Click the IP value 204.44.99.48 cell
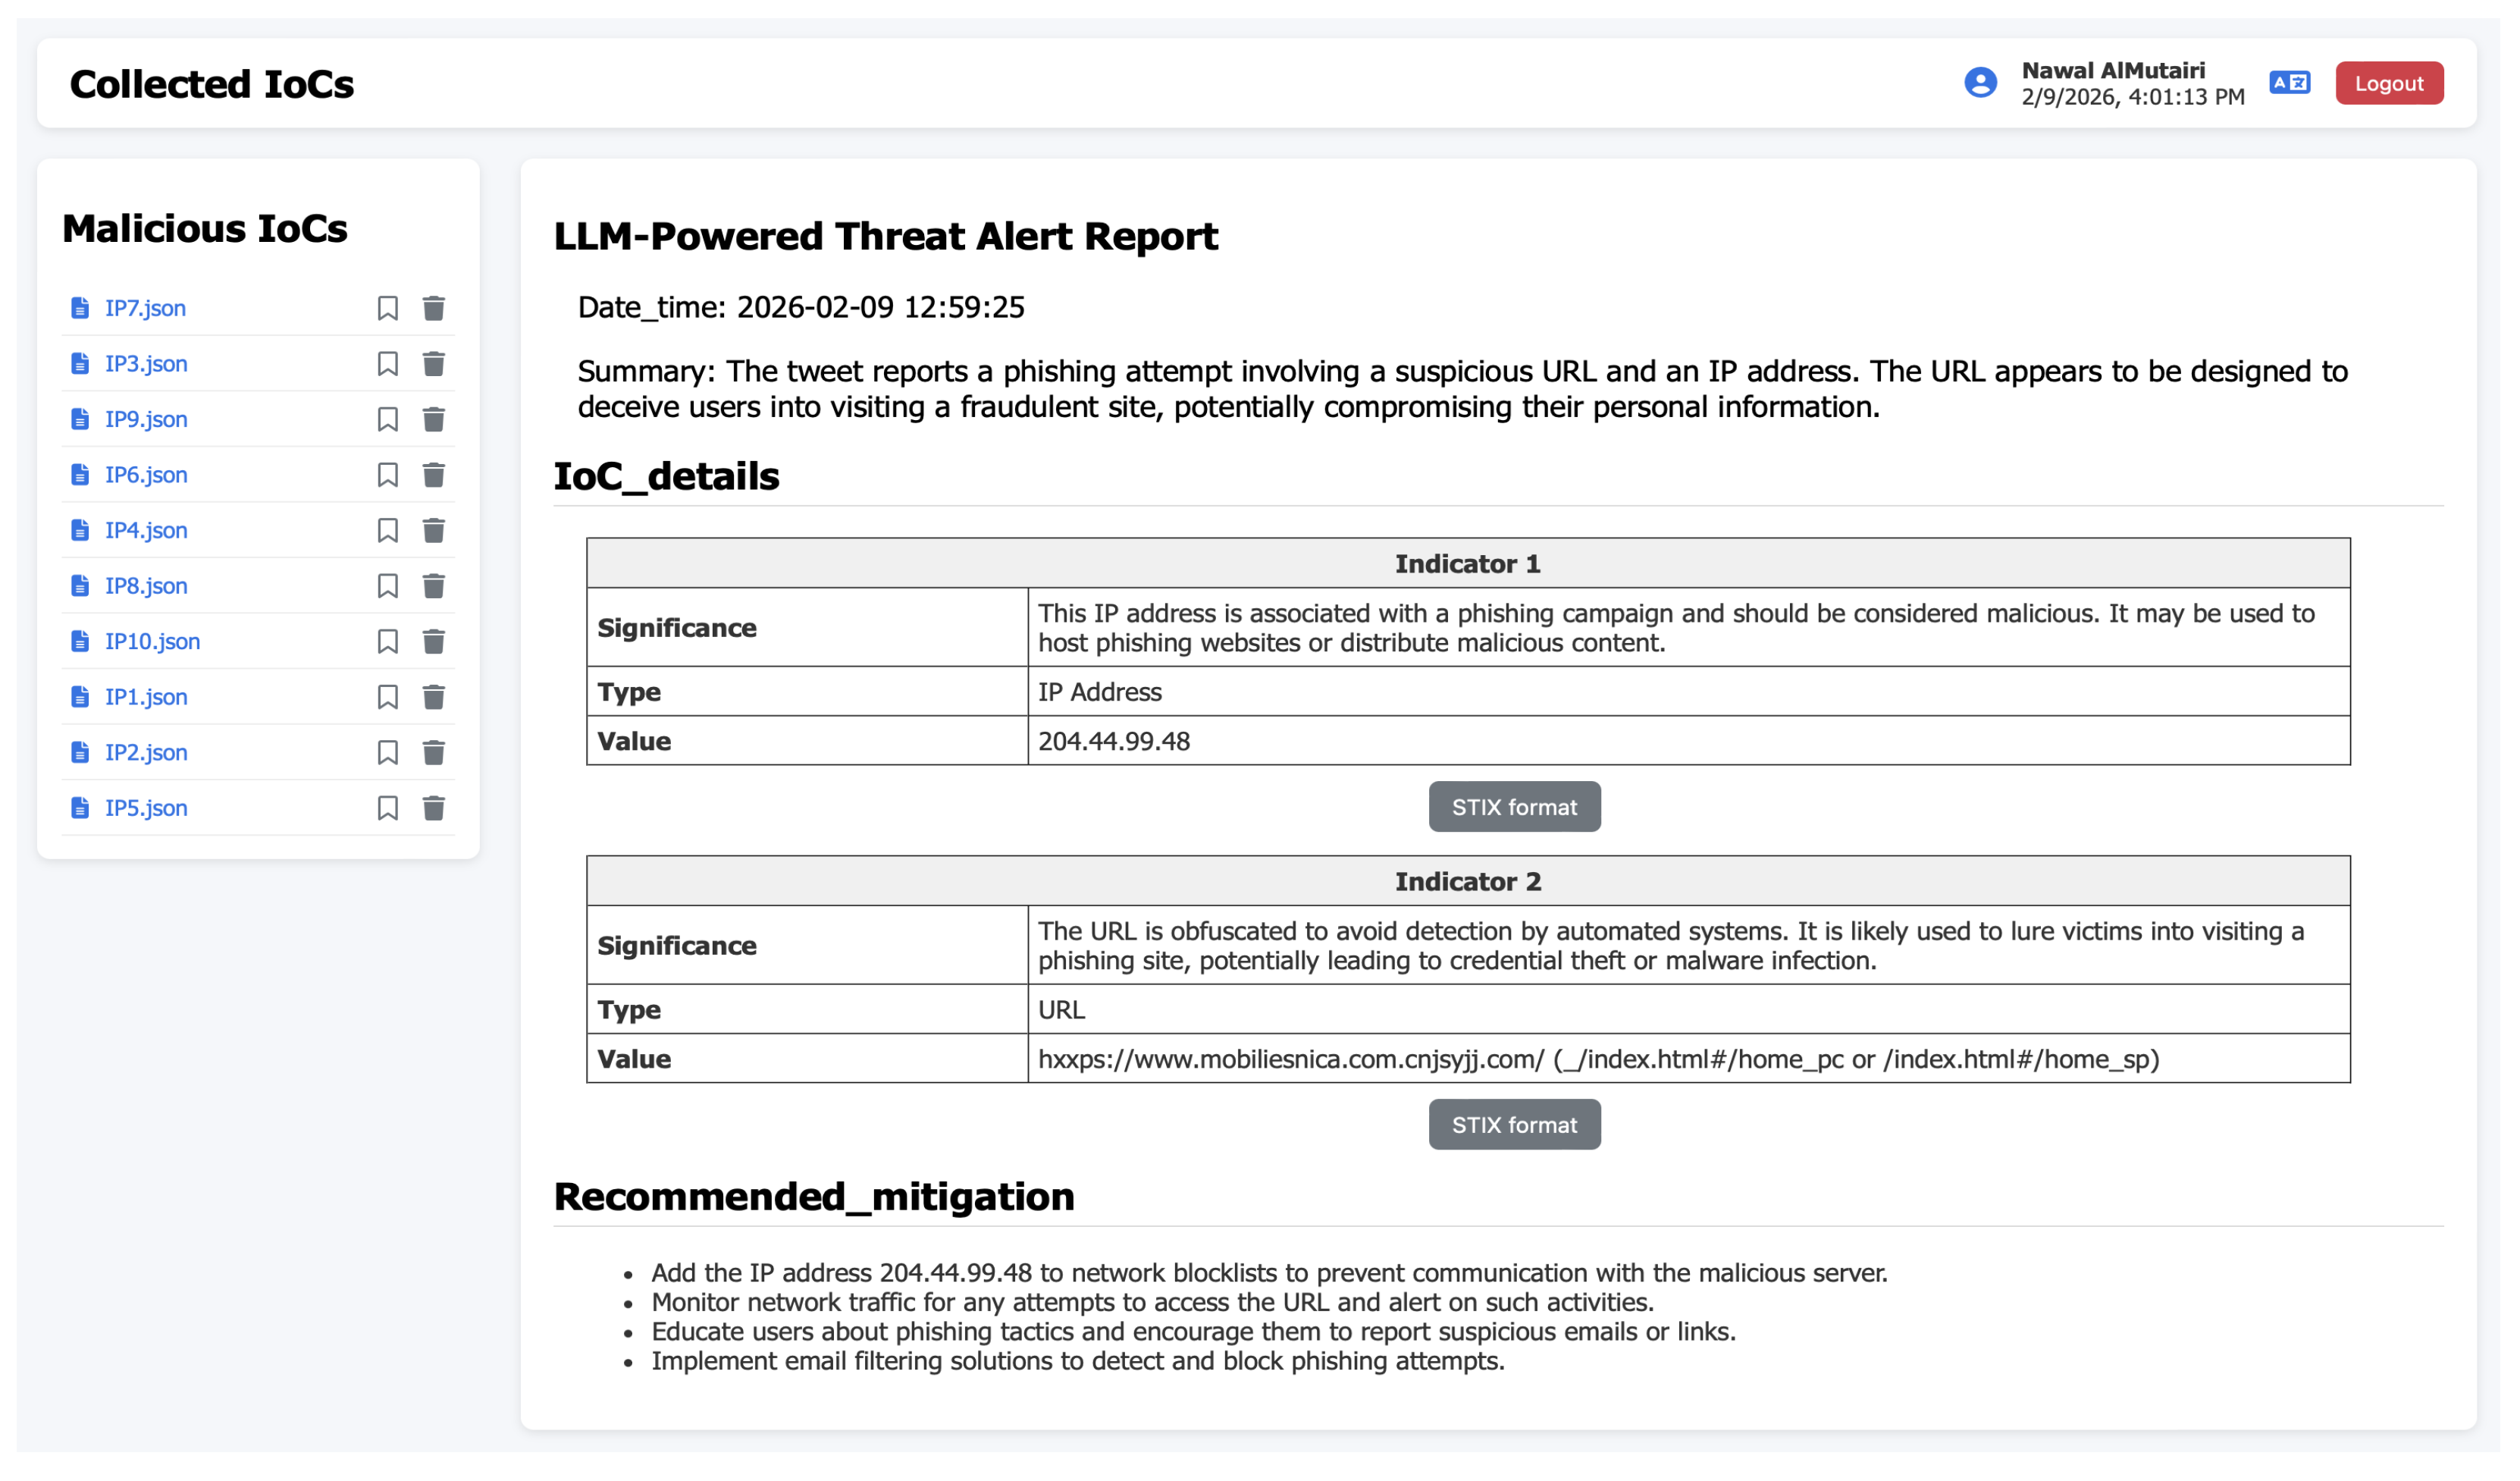The image size is (2520, 1481). [x=1689, y=741]
